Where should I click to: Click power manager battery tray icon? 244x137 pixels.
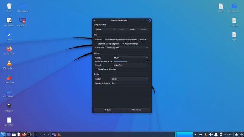221,134
